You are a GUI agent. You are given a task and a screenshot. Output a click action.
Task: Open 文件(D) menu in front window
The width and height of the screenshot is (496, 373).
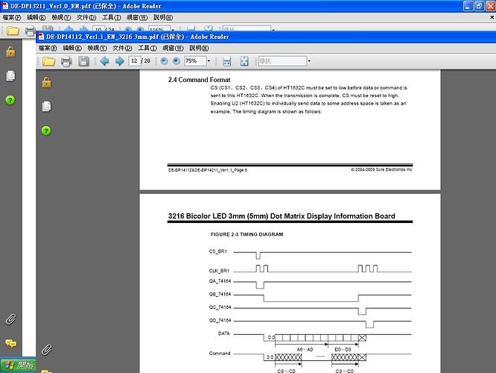(x=122, y=48)
